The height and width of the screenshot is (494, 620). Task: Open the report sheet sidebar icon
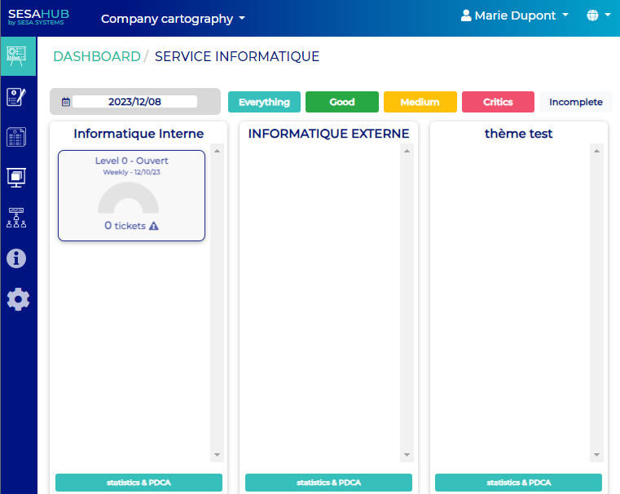click(16, 137)
